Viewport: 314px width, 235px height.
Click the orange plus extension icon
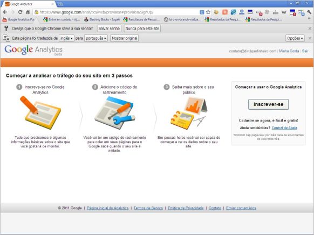pos(225,12)
